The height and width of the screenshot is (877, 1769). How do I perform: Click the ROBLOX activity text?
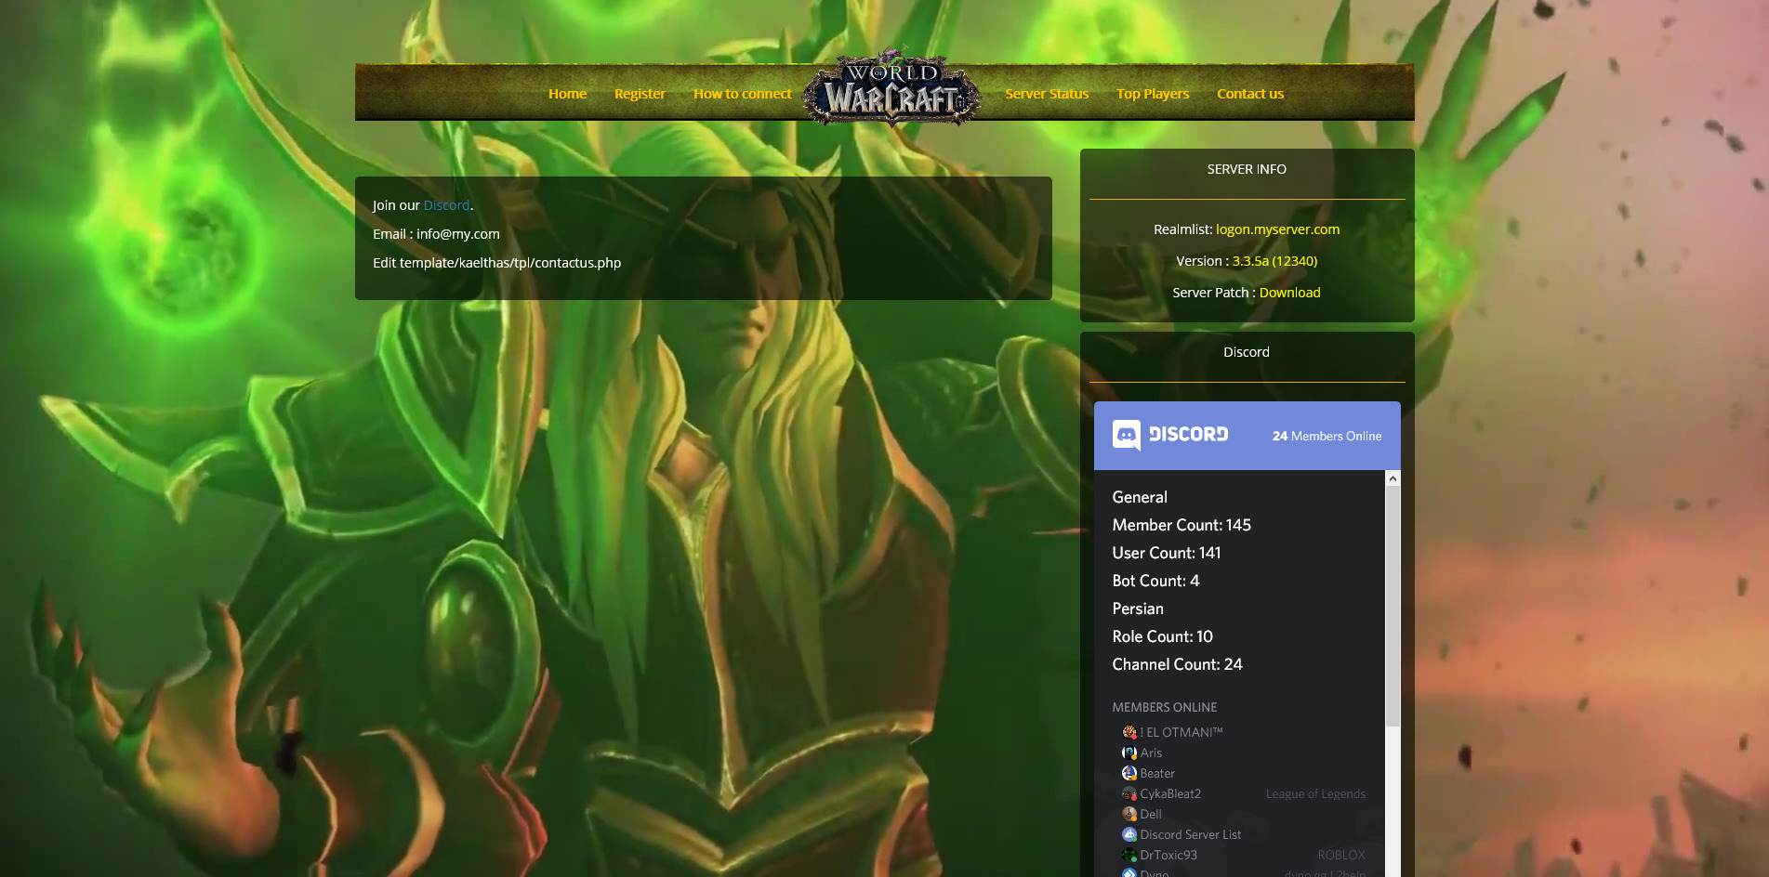point(1341,855)
